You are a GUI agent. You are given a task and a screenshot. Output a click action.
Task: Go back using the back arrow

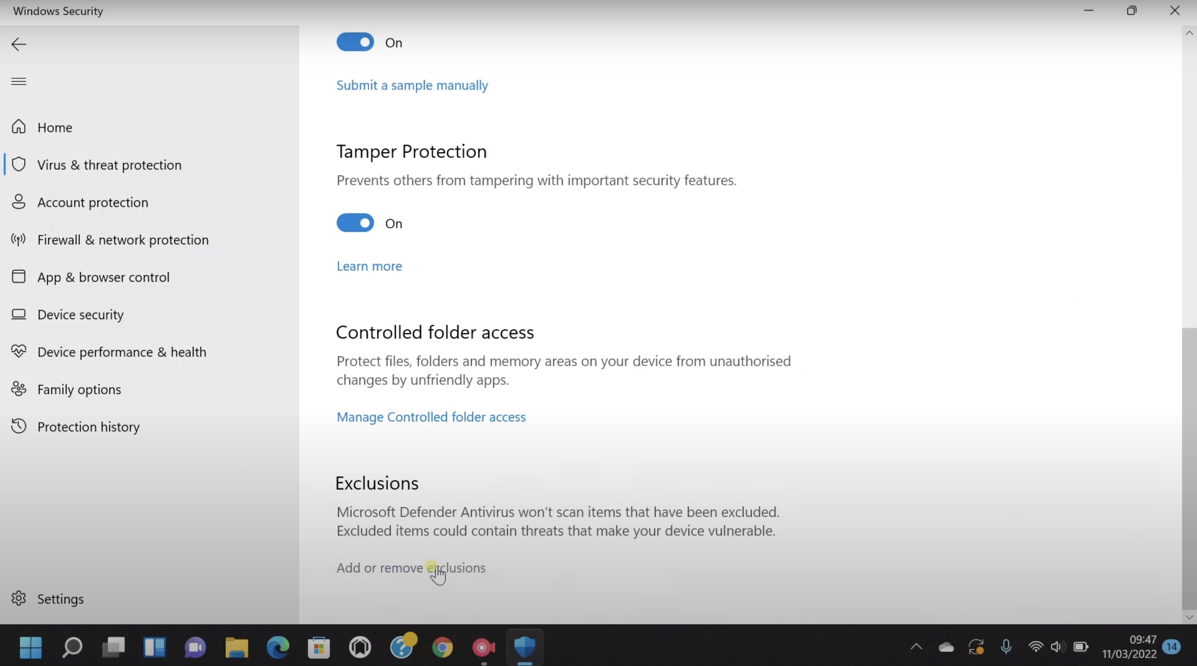click(18, 44)
